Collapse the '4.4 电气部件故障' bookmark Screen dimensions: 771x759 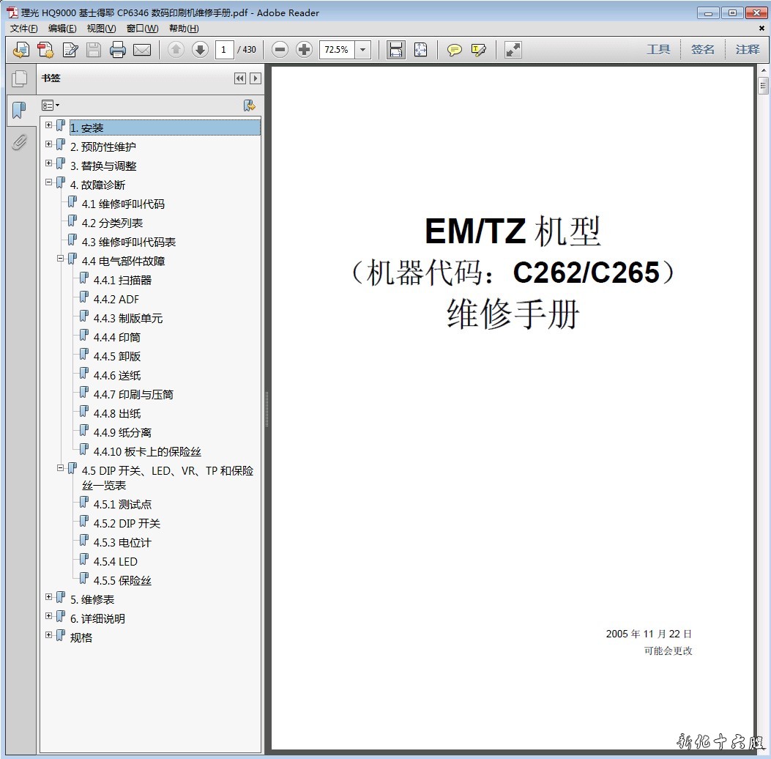click(61, 259)
